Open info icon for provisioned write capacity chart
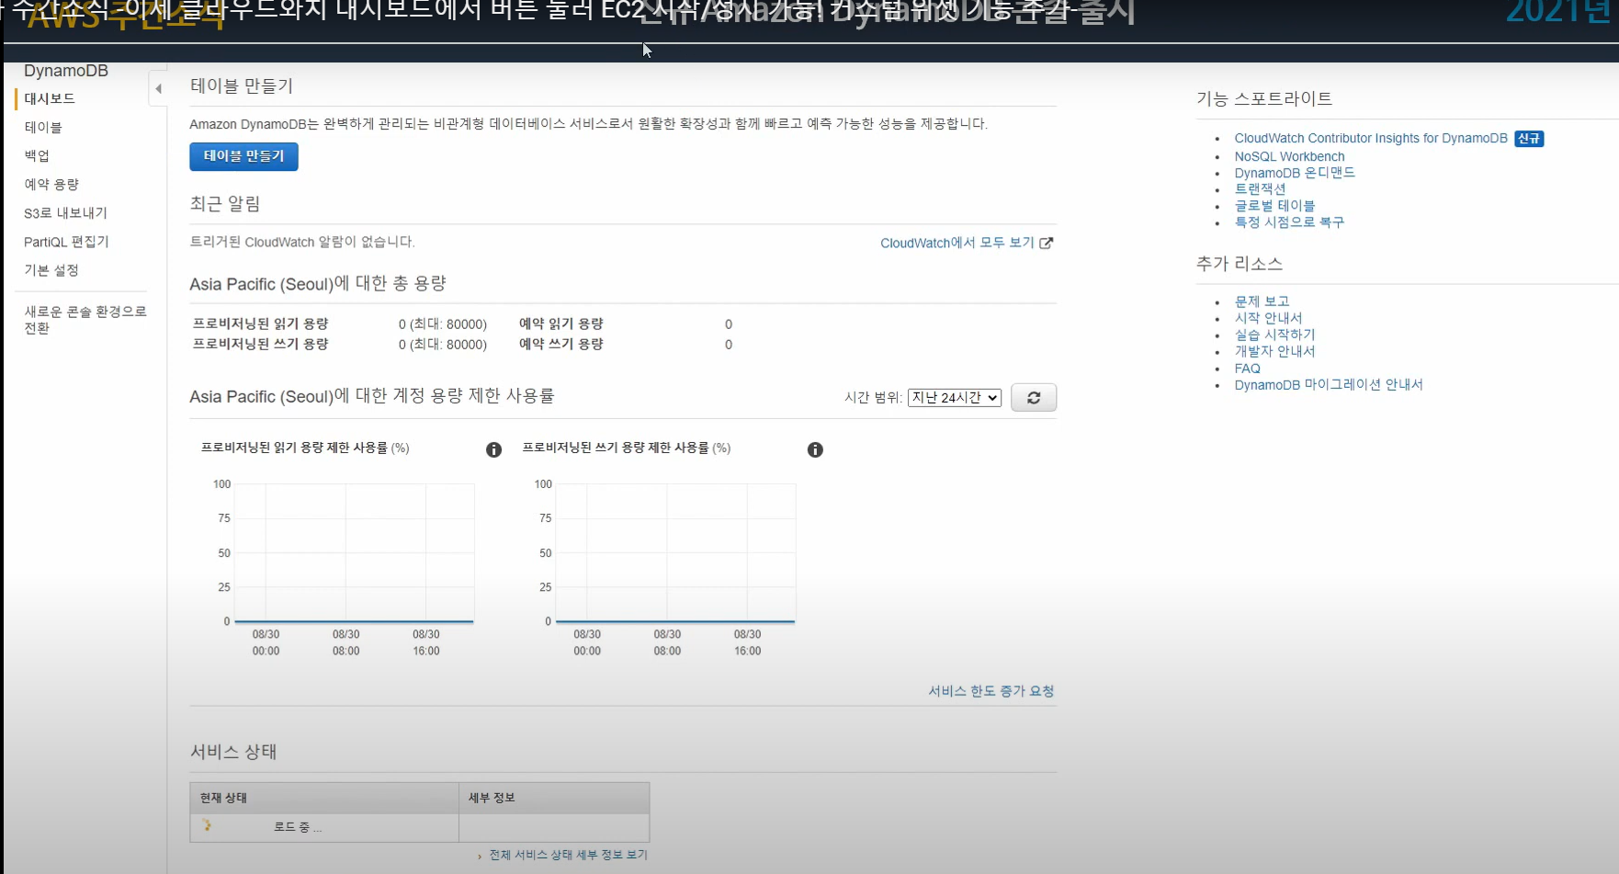Screen dimensions: 1619x874 click(815, 449)
